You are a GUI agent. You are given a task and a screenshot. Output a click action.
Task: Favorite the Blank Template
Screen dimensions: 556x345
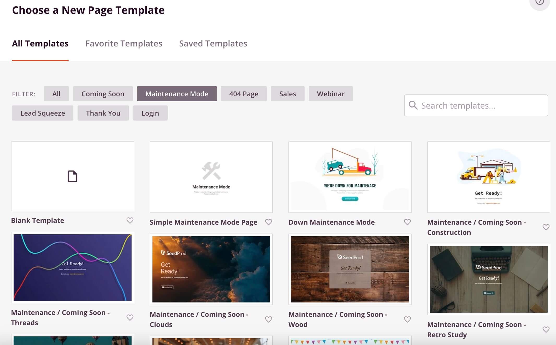(x=130, y=221)
